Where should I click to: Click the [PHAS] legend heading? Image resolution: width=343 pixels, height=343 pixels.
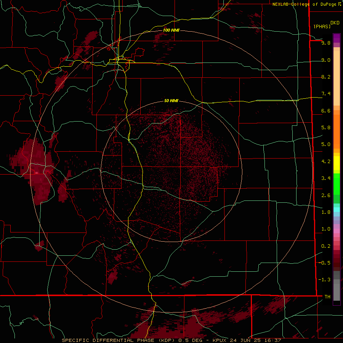322,26
